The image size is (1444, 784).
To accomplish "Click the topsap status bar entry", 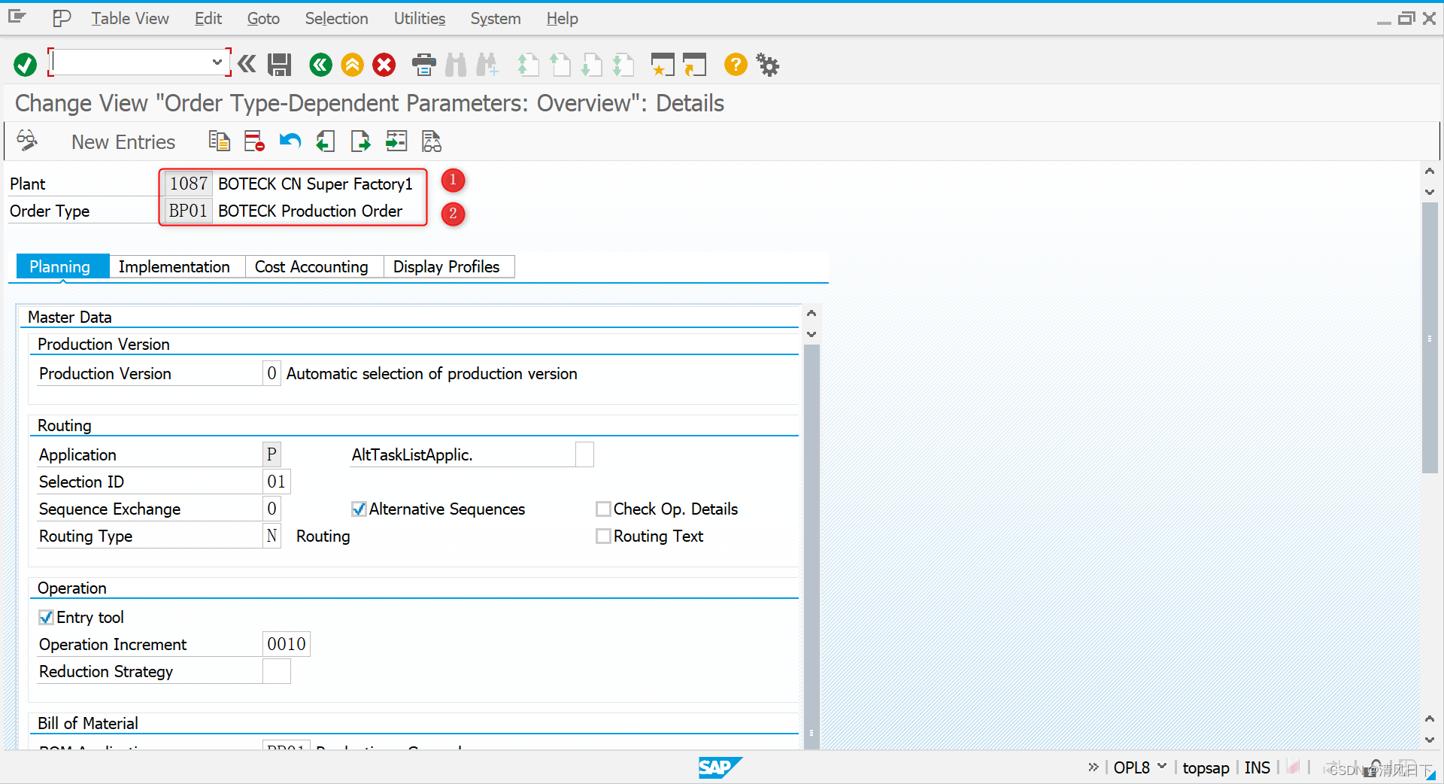I will (x=1206, y=767).
